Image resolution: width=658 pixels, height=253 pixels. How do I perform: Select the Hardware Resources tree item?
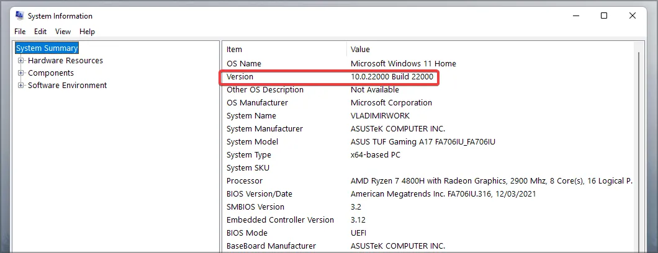pos(65,61)
